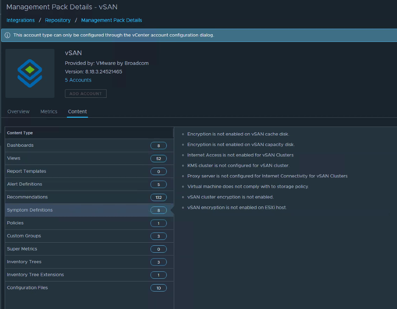Open the Inventory Trees content row
The height and width of the screenshot is (309, 397).
tap(24, 262)
